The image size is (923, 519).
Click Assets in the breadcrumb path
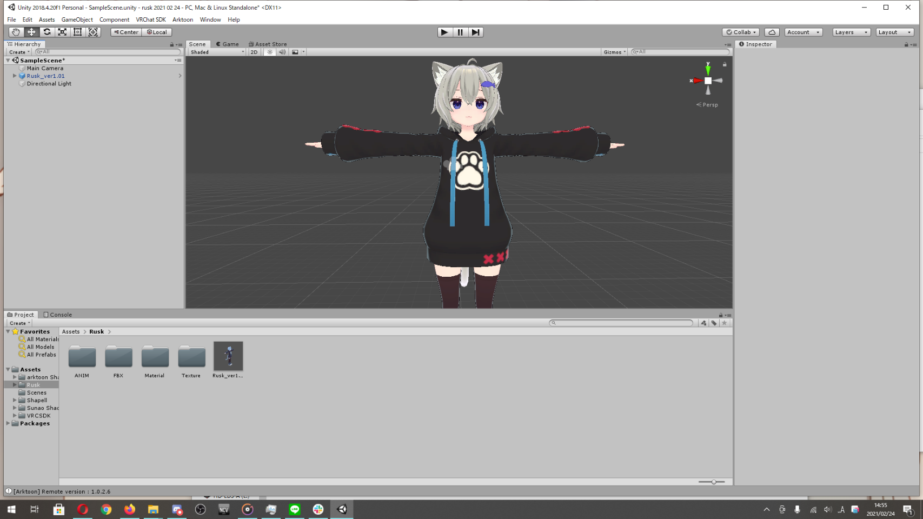point(71,332)
